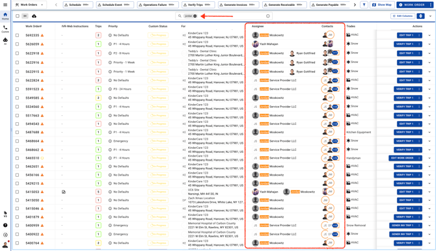Open the help question mark icon

pyautogui.click(x=5, y=225)
